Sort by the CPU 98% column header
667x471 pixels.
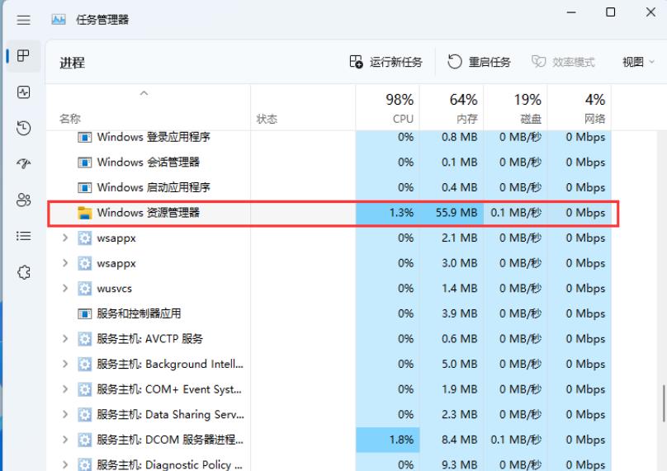point(387,107)
